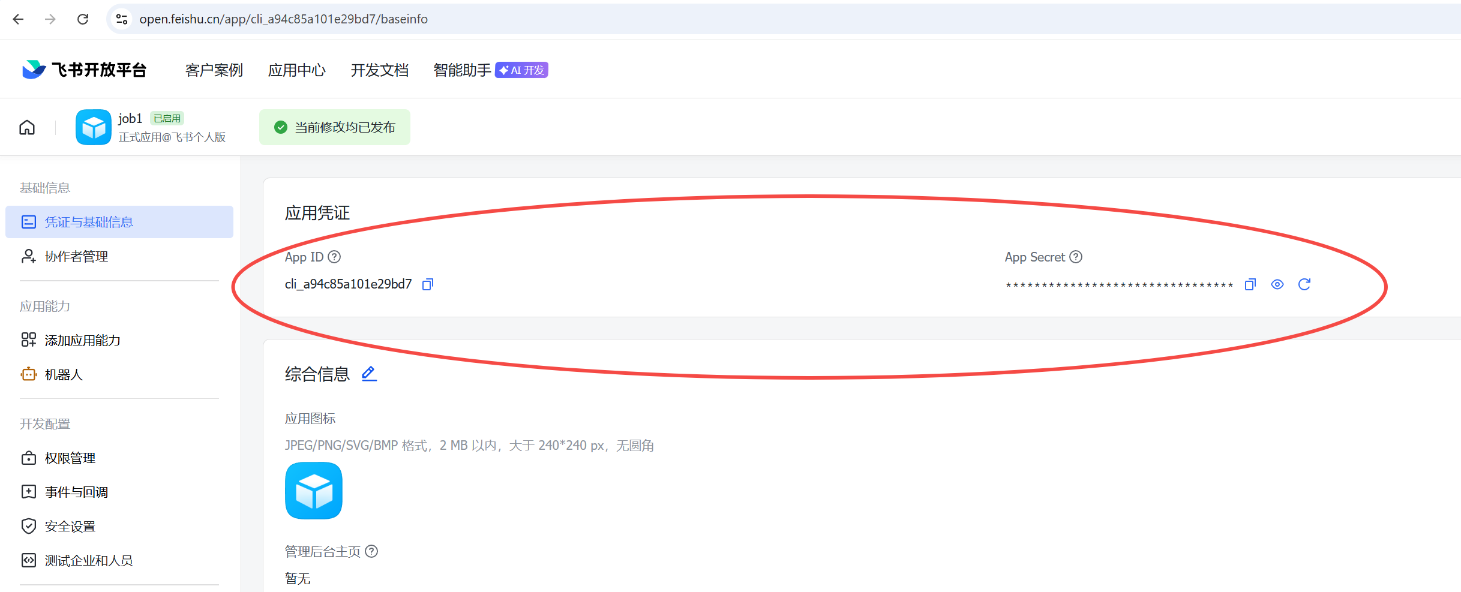Click the App ID help question icon
The image size is (1461, 592).
point(335,257)
